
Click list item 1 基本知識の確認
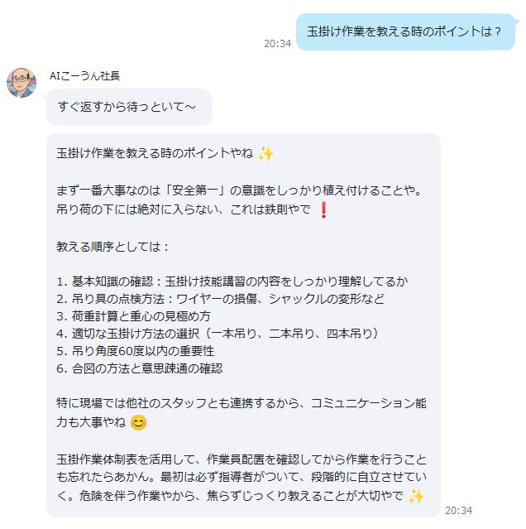[x=232, y=281]
